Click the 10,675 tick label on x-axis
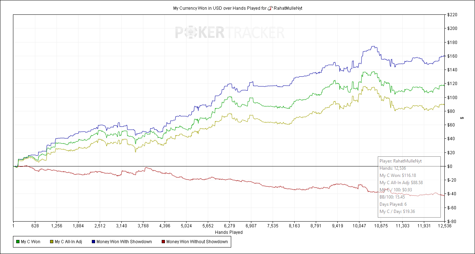Screen dimensions: 475x254 click(381, 226)
